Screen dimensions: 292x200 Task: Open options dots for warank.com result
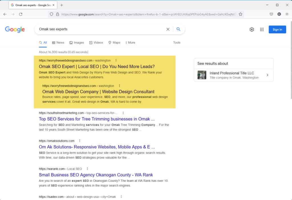pos(87,169)
